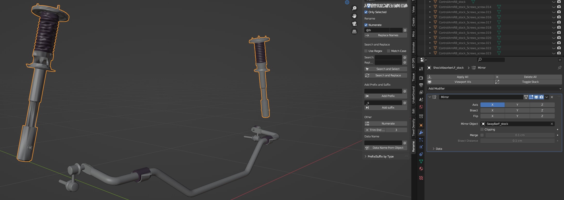
Task: Toggle Mirror modifier render display
Action: point(541,97)
